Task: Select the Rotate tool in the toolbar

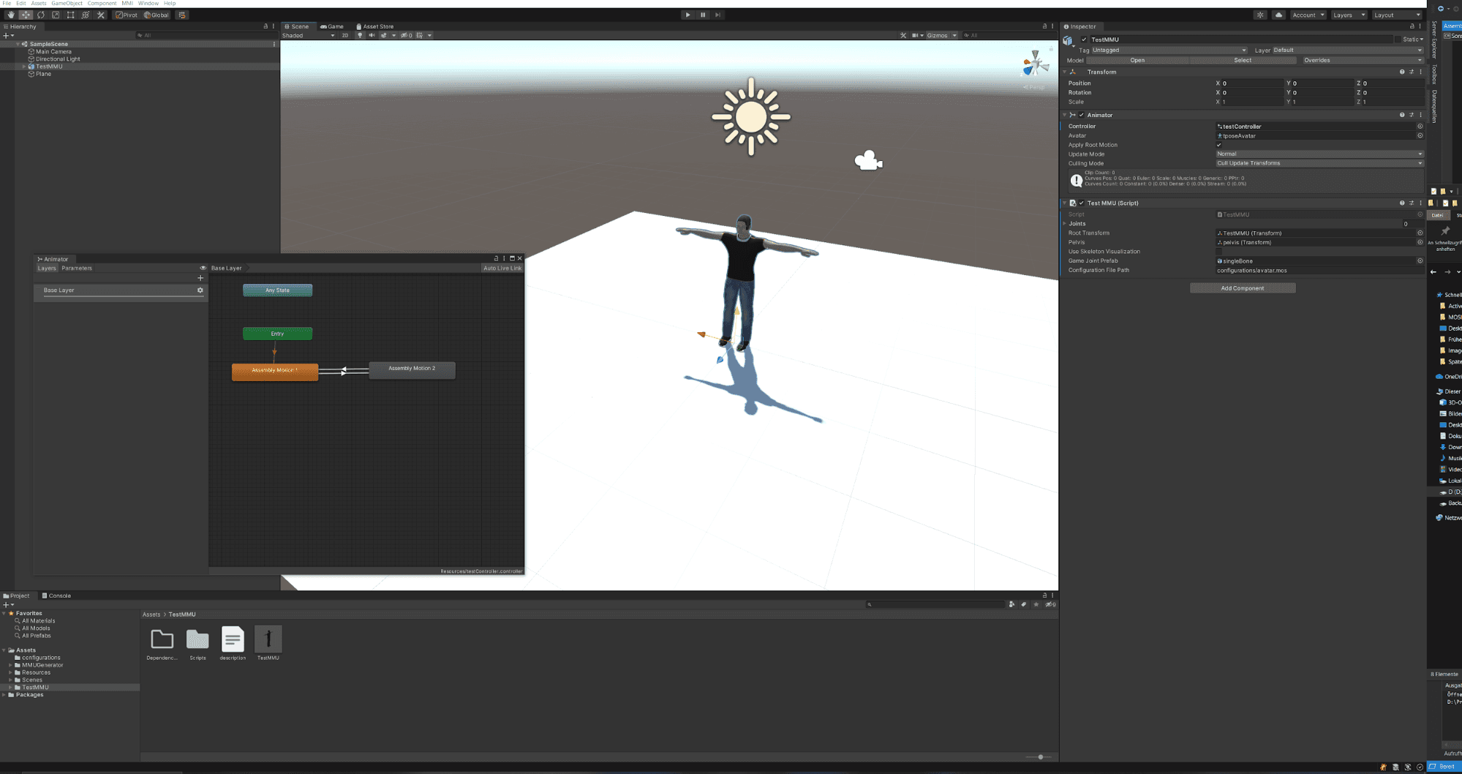Action: (x=40, y=15)
